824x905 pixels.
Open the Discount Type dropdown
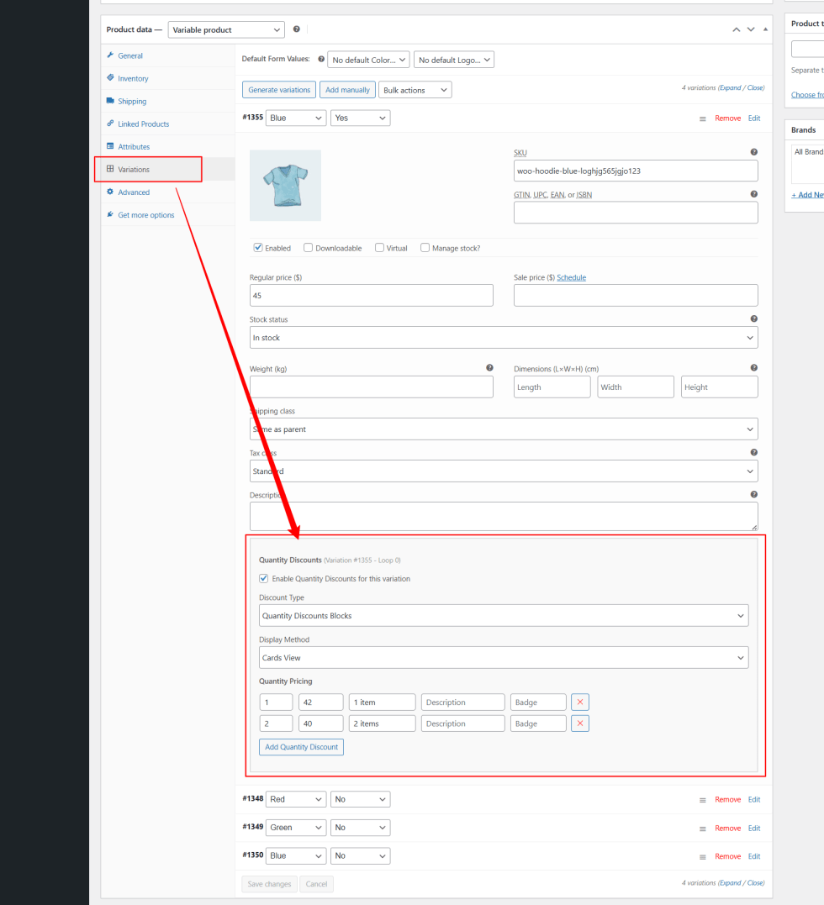(x=503, y=616)
